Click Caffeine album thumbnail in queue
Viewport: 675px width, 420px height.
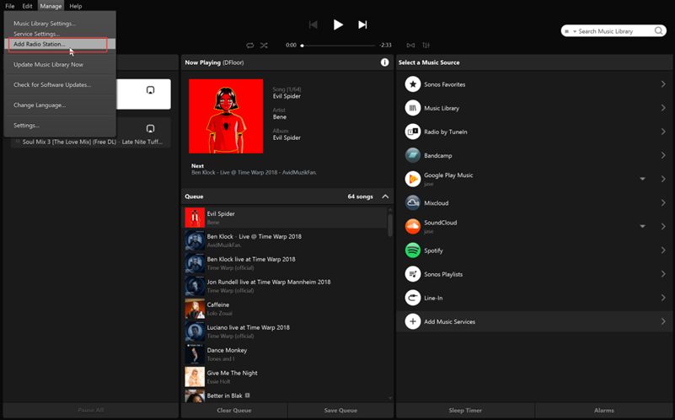click(195, 309)
